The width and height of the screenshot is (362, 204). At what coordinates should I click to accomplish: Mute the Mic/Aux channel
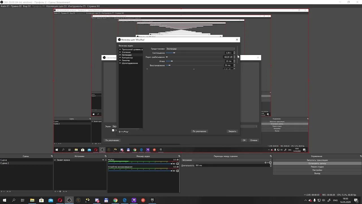[174, 164]
